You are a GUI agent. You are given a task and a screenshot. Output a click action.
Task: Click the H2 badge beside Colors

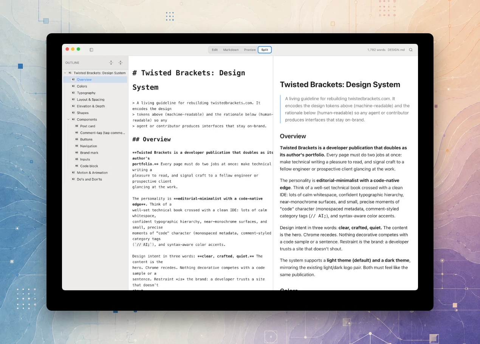click(x=73, y=86)
